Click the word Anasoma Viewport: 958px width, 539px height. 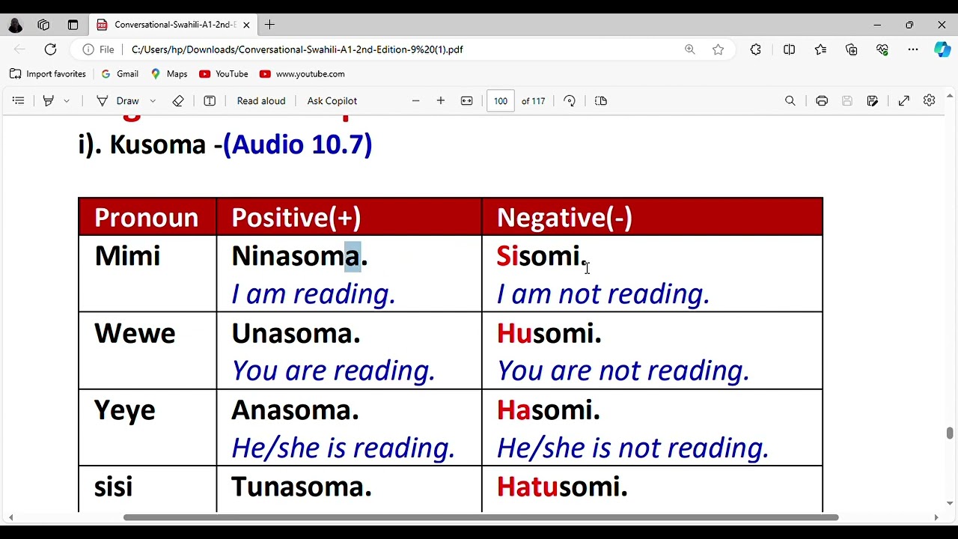point(295,410)
